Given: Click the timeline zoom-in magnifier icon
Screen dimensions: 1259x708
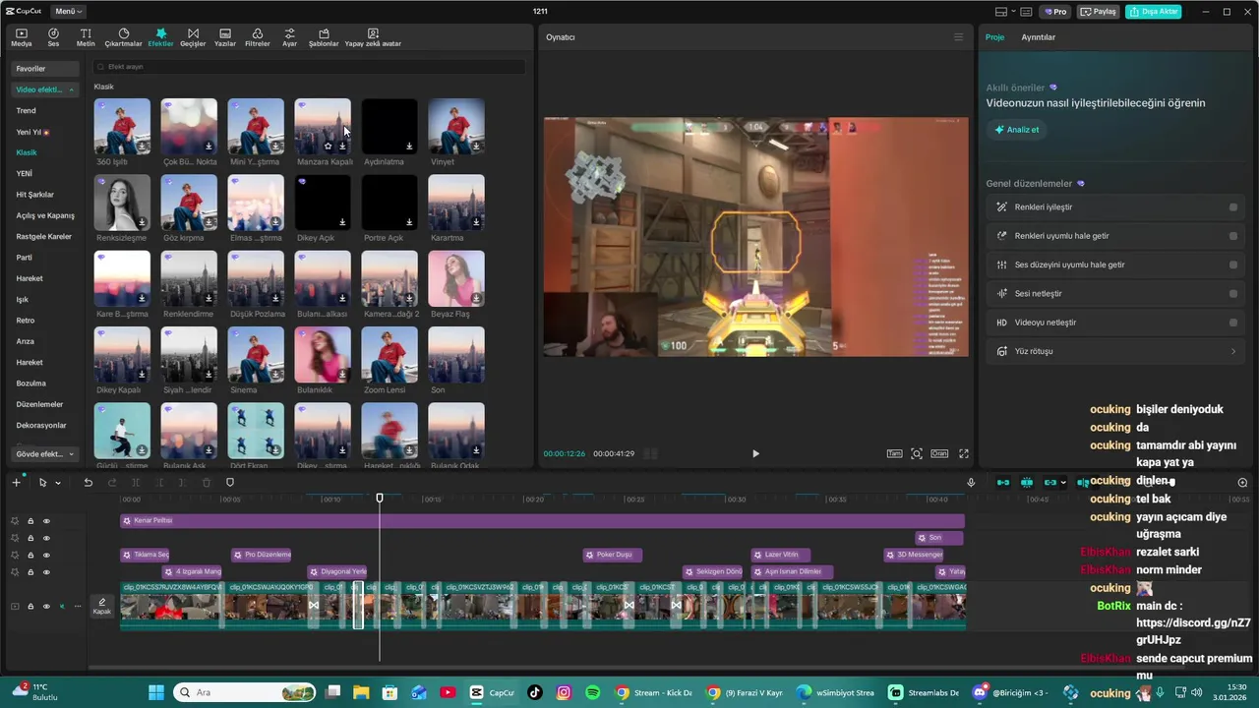Looking at the screenshot, I should coord(1242,483).
